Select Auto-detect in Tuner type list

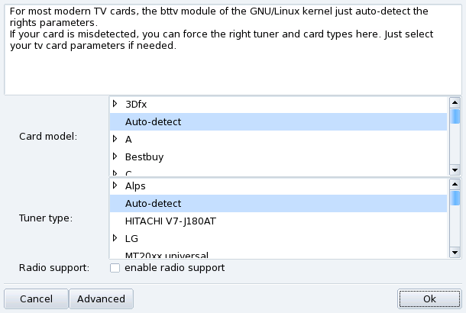[153, 203]
